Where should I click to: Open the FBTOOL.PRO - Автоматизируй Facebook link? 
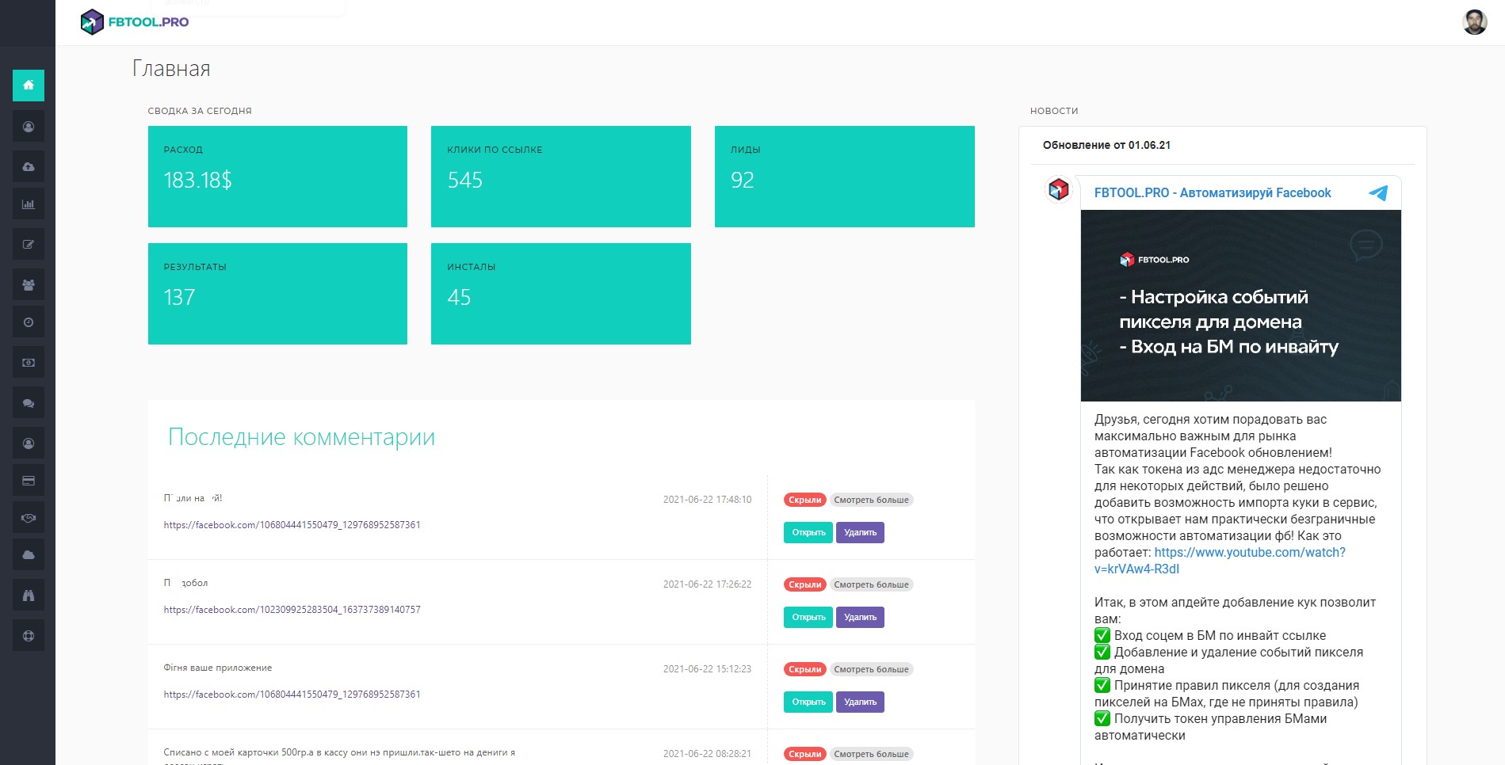pyautogui.click(x=1213, y=192)
